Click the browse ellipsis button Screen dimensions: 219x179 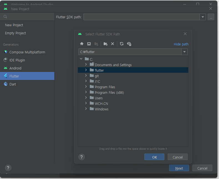pyautogui.click(x=211, y=17)
